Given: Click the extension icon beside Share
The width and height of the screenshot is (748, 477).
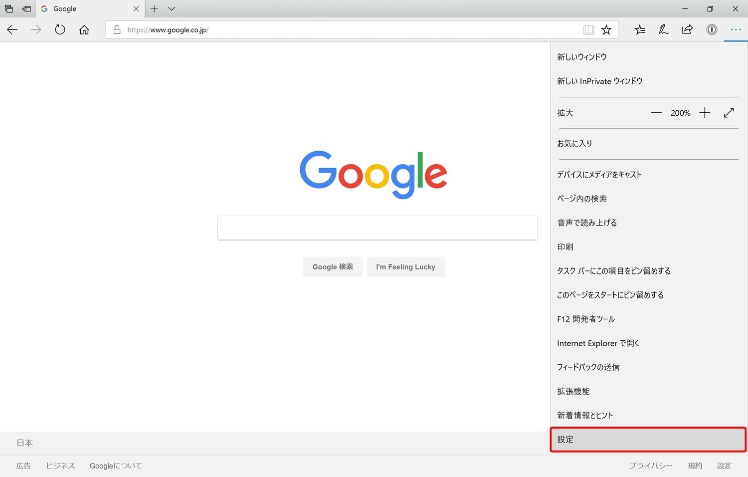Looking at the screenshot, I should tap(712, 30).
